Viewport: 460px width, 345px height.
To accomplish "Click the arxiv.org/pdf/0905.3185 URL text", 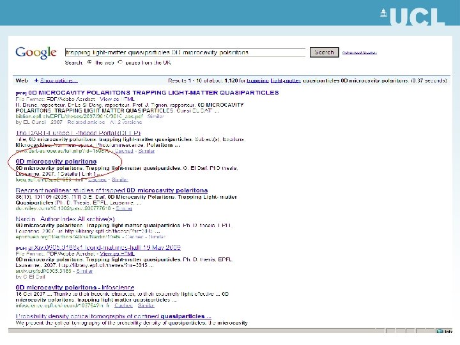I will click(x=43, y=271).
